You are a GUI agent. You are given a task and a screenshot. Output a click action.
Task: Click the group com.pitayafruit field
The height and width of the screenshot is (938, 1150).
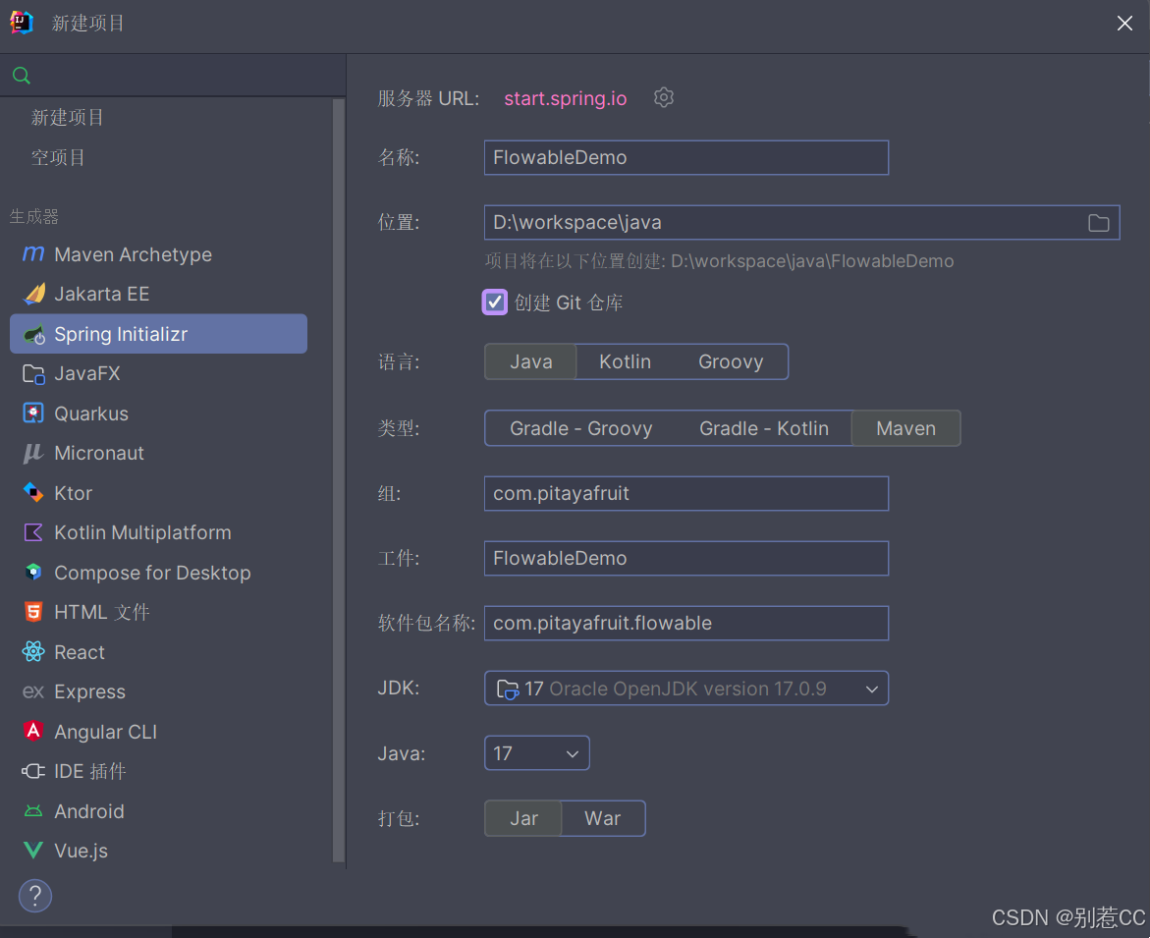686,494
